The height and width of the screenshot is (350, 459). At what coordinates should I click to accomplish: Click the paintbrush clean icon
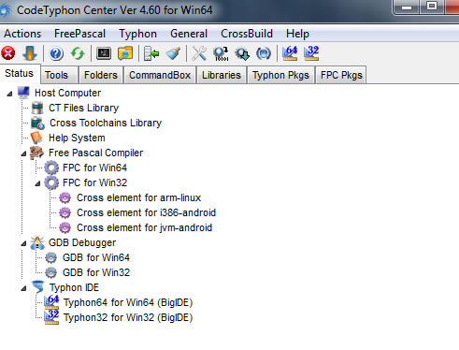[x=173, y=53]
